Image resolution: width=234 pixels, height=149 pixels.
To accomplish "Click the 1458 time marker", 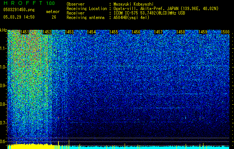I will pos(180,32).
